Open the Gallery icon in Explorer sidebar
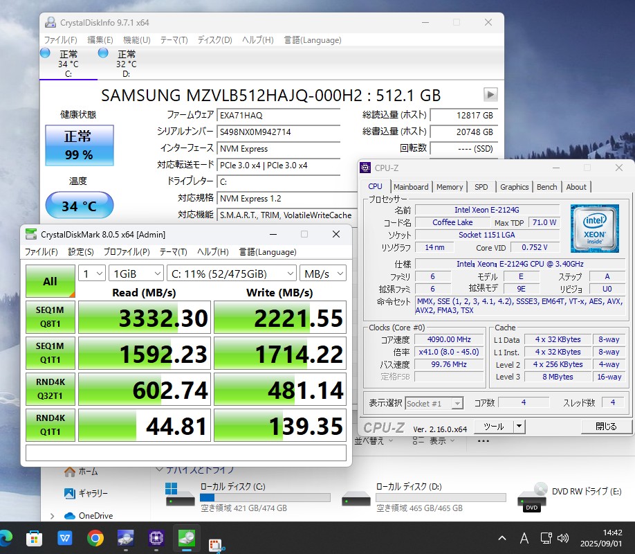The width and height of the screenshot is (635, 554). [70, 493]
